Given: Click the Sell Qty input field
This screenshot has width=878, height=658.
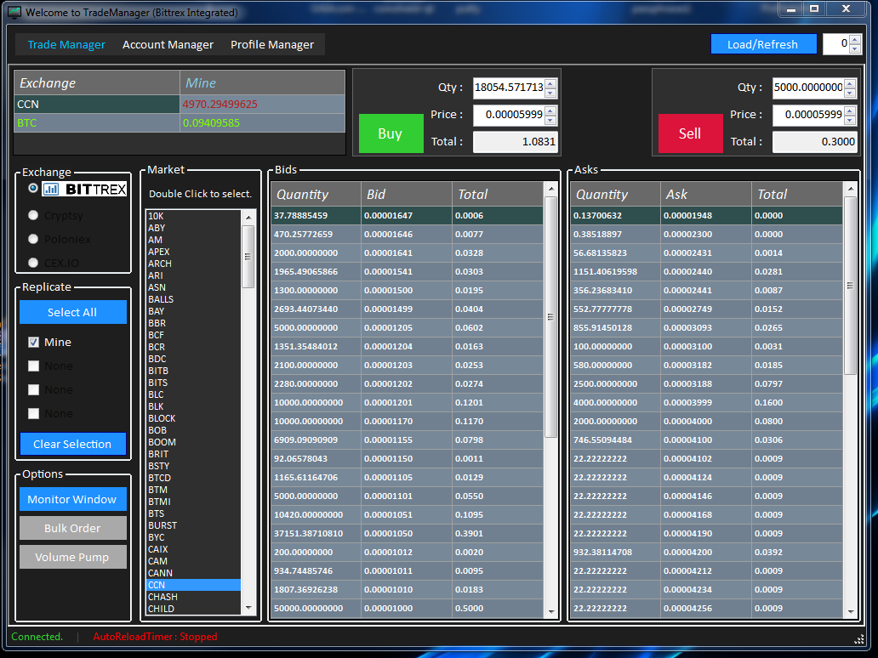Looking at the screenshot, I should pyautogui.click(x=808, y=88).
